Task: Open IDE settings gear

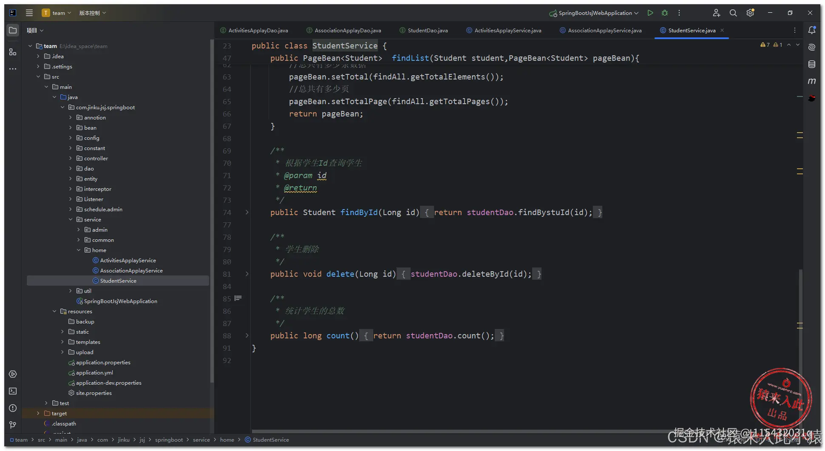Action: pos(750,13)
